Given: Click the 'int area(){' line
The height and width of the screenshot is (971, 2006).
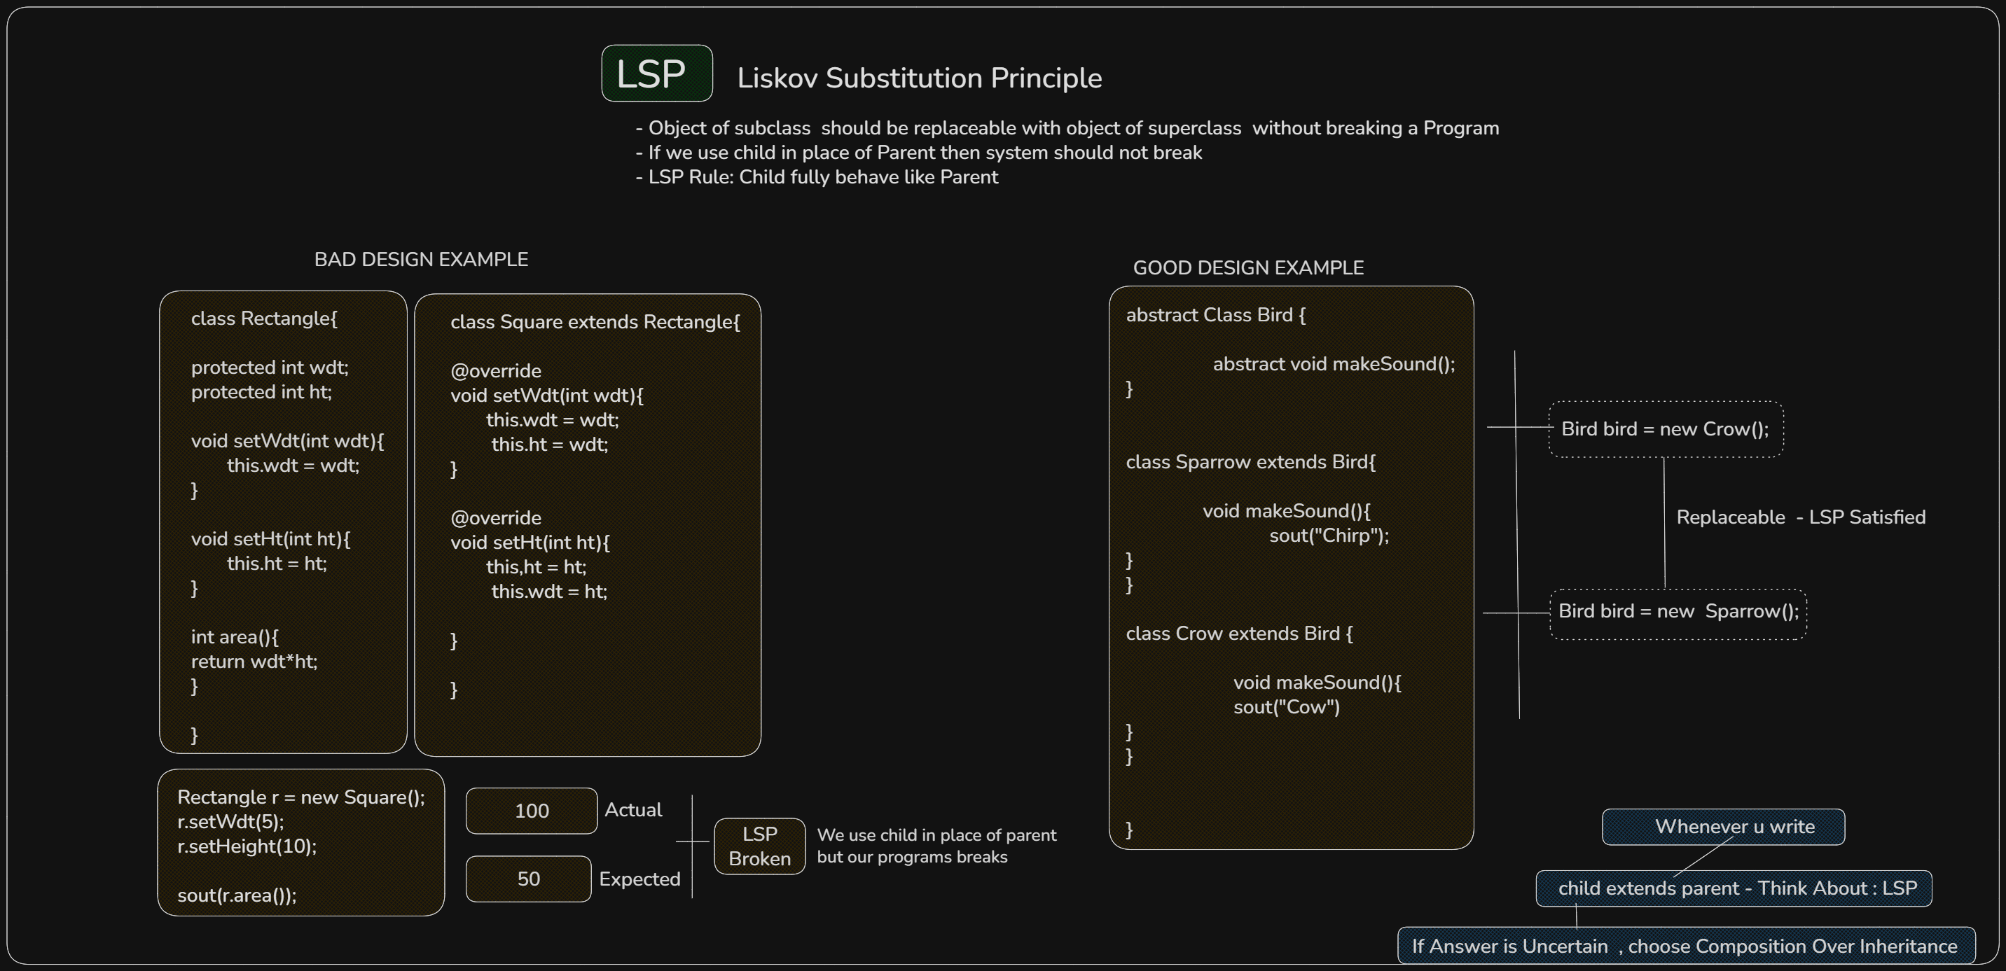Looking at the screenshot, I should (x=235, y=637).
